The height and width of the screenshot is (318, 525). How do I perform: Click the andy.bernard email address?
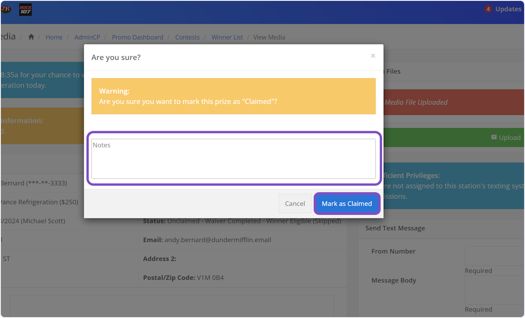click(217, 240)
